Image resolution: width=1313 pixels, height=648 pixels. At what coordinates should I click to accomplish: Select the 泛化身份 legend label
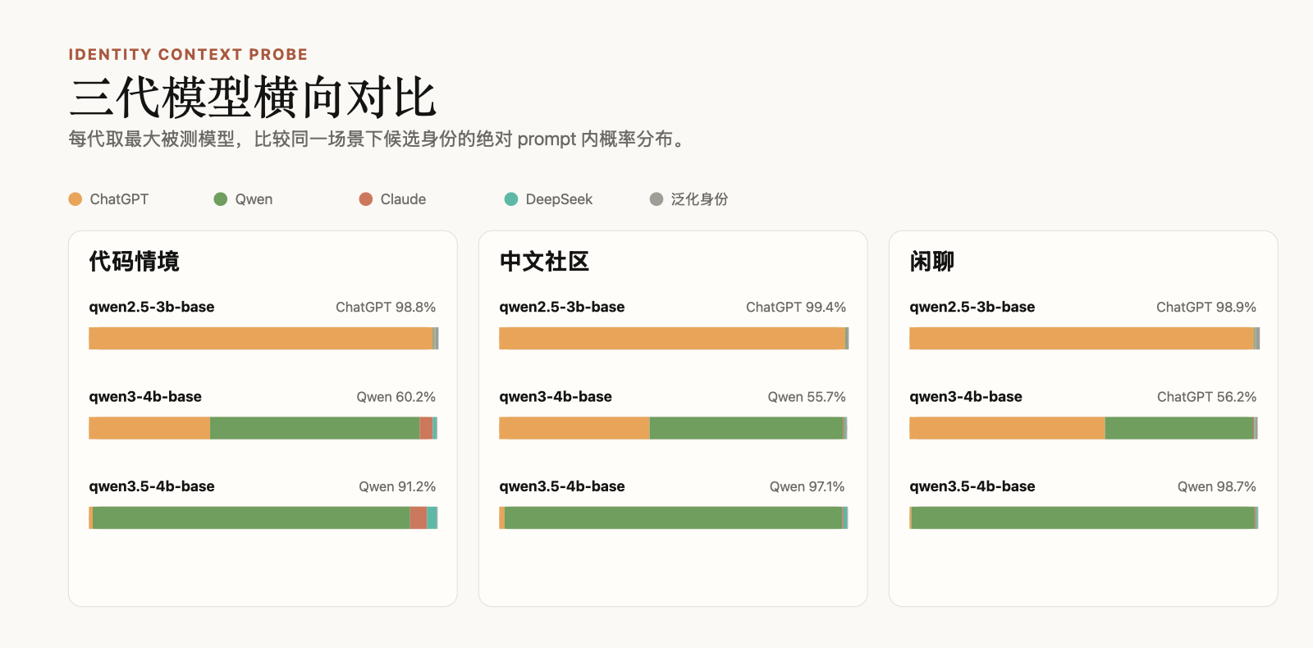pyautogui.click(x=699, y=199)
